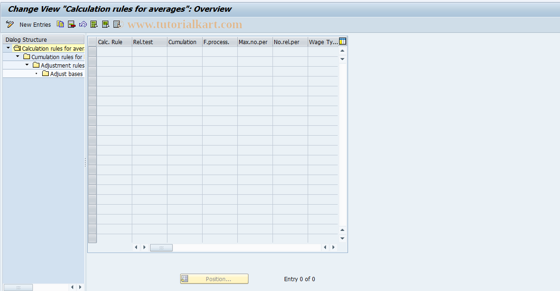Click table scroll up arrow at top
Screen dimensions: 560x291
pyautogui.click(x=342, y=51)
